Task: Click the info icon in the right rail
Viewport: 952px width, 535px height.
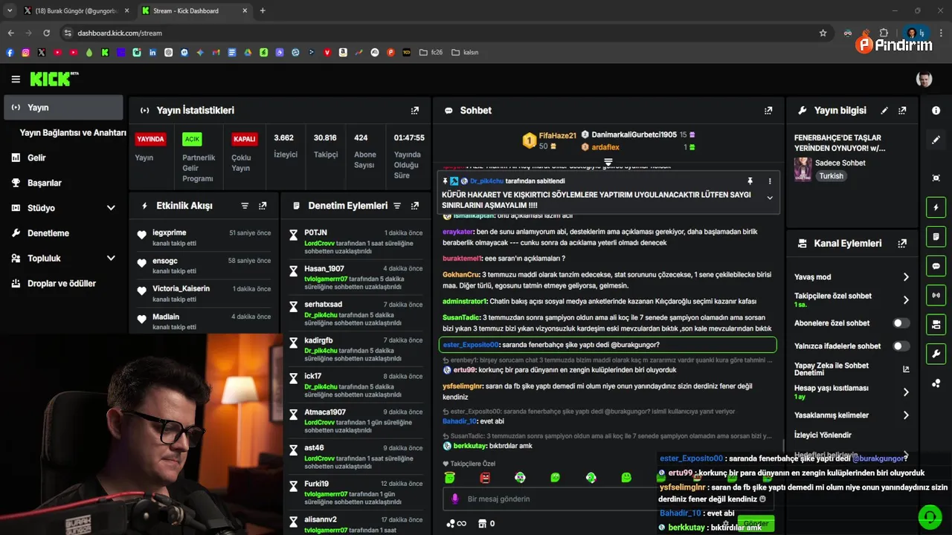Action: pos(936,110)
